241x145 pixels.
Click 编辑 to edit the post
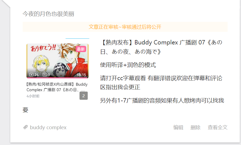[178, 127]
